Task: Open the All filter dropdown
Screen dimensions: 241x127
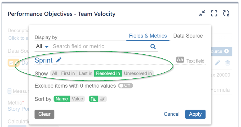Action: point(42,46)
